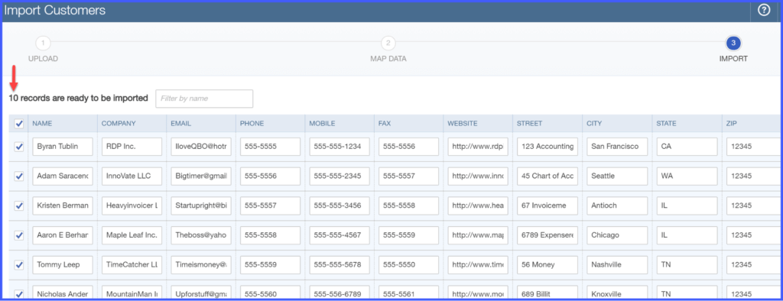Screen dimensions: 783x301
Task: Click the PHONE column header
Action: 252,123
